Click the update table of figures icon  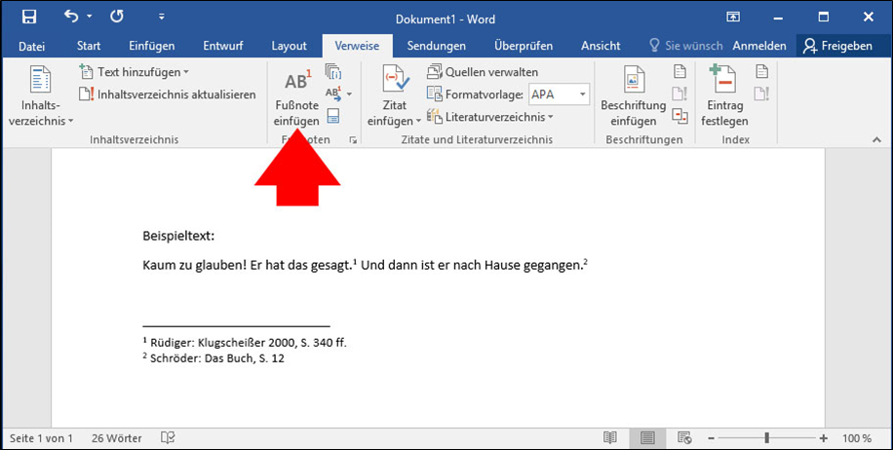[x=680, y=94]
